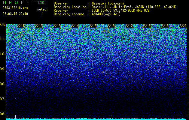Click the 2218 time marker
Viewport: 189px width, 120px height.
tap(147, 26)
